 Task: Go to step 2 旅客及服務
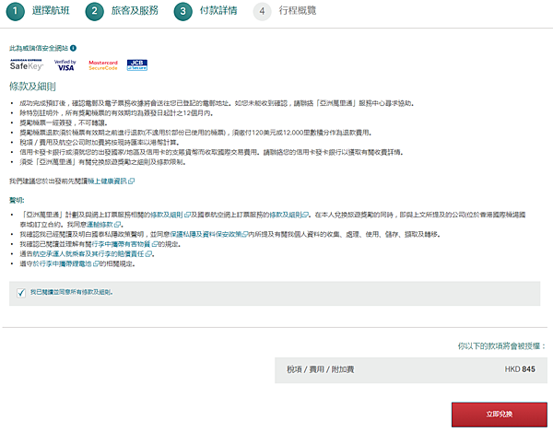tap(122, 11)
